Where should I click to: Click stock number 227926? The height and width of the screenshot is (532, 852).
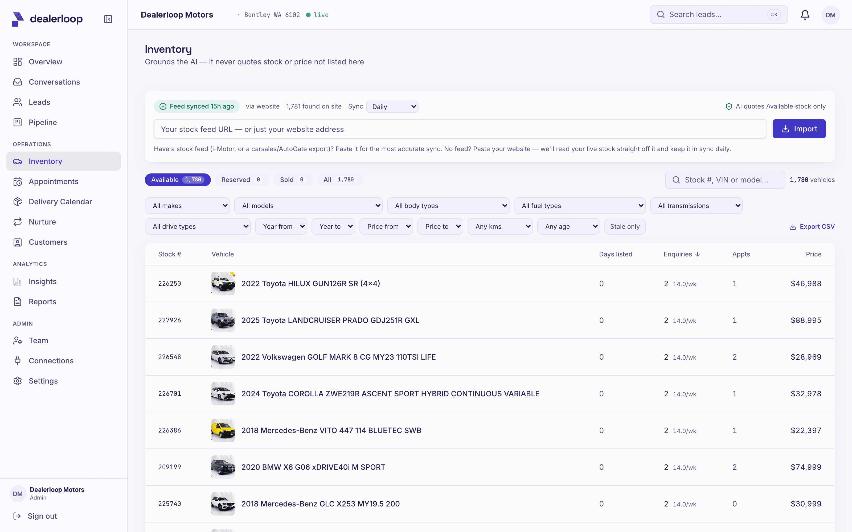[169, 320]
